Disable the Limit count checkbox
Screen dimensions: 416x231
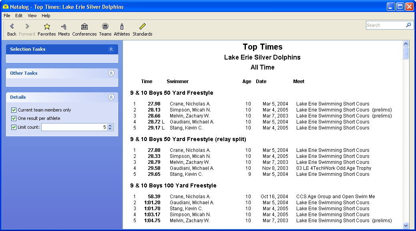(x=14, y=127)
